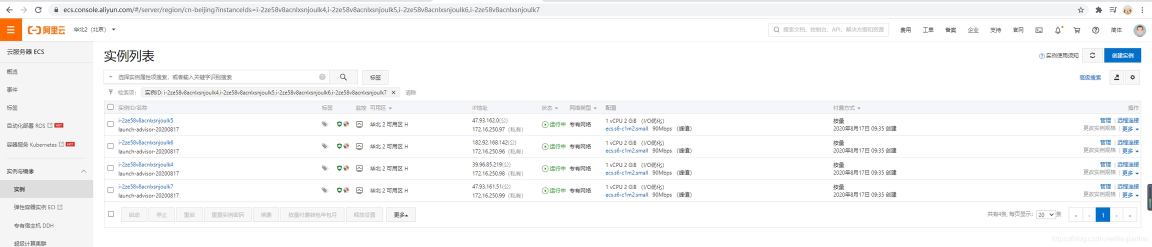Open instance link i-2ze58v8acnlxsnjoulk6
The image size is (1152, 247).
tap(145, 142)
